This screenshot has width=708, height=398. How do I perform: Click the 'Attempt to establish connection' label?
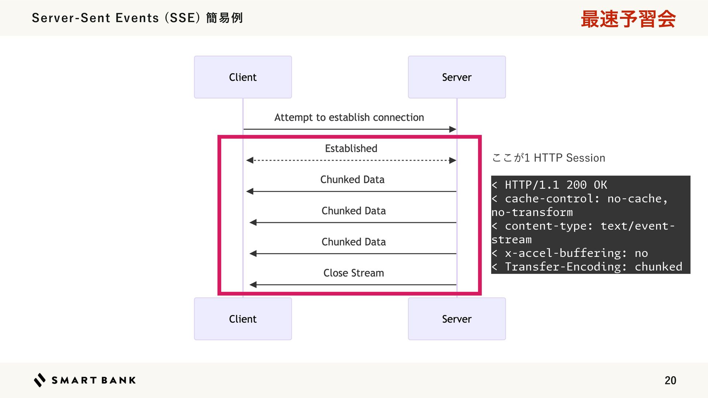point(349,118)
